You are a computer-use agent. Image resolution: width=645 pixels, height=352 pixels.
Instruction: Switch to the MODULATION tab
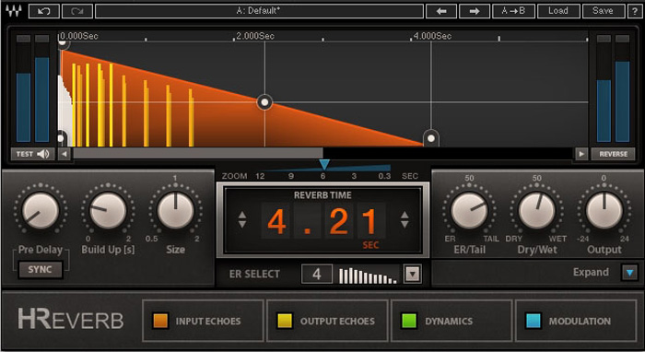(576, 321)
